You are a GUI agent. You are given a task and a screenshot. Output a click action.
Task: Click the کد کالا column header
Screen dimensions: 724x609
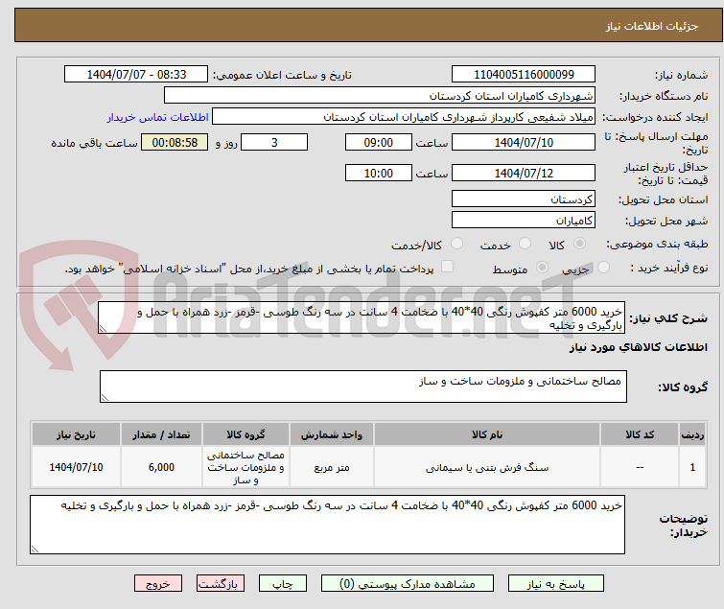pyautogui.click(x=640, y=434)
